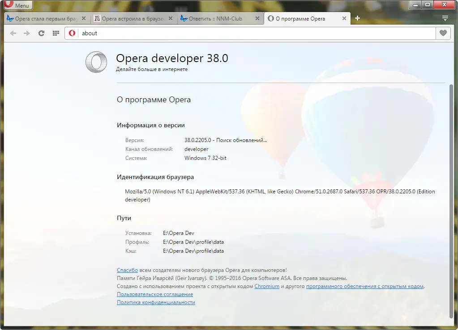Switch to 'Opera стала первым бра' tab

(x=47, y=19)
